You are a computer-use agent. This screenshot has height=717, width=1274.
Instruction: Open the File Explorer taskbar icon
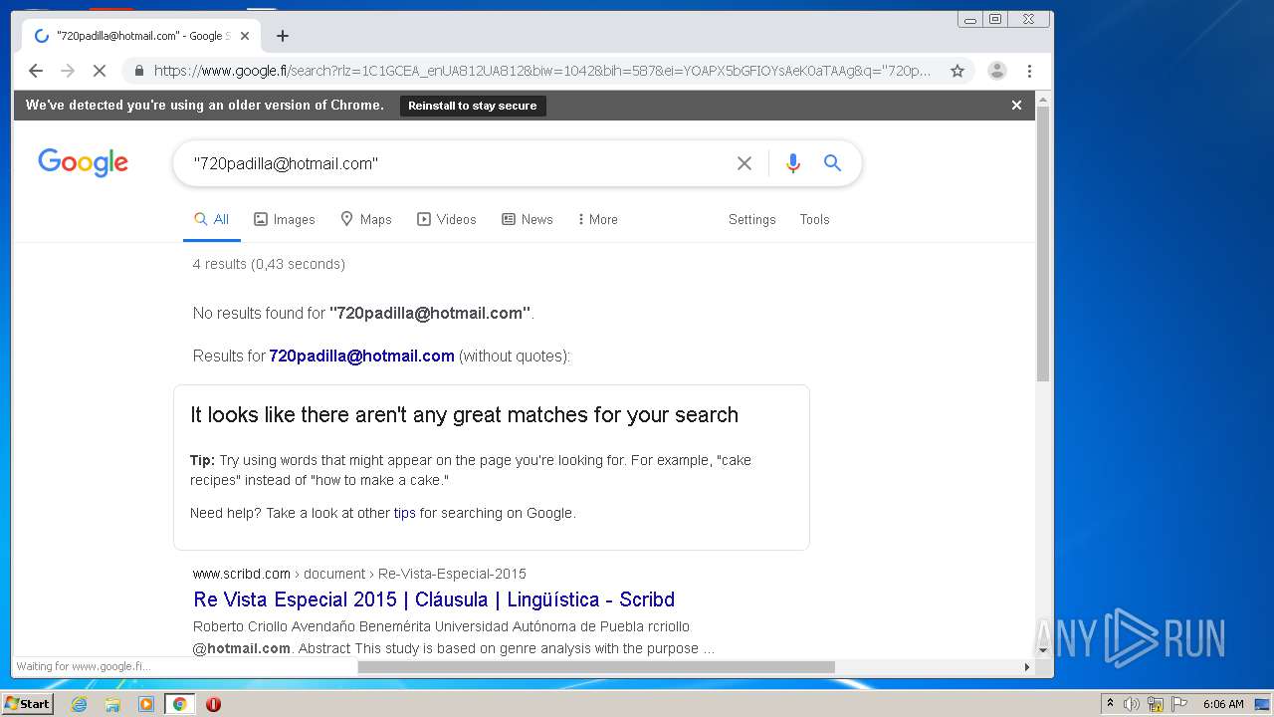point(112,704)
